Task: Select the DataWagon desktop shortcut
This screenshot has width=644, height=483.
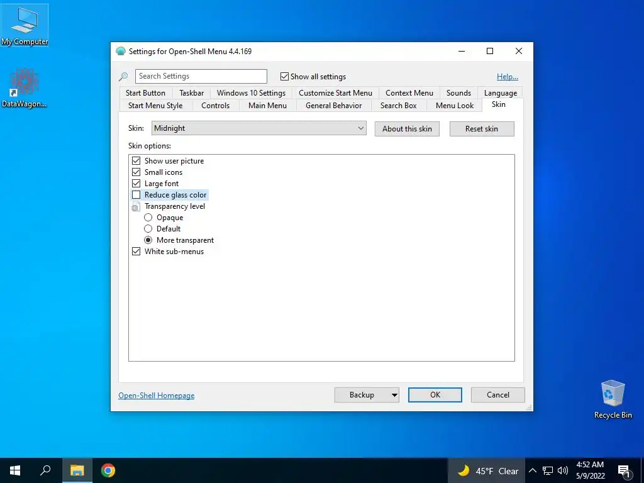Action: 25,88
